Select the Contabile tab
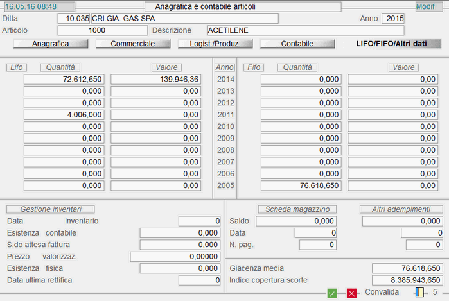 tap(297, 44)
